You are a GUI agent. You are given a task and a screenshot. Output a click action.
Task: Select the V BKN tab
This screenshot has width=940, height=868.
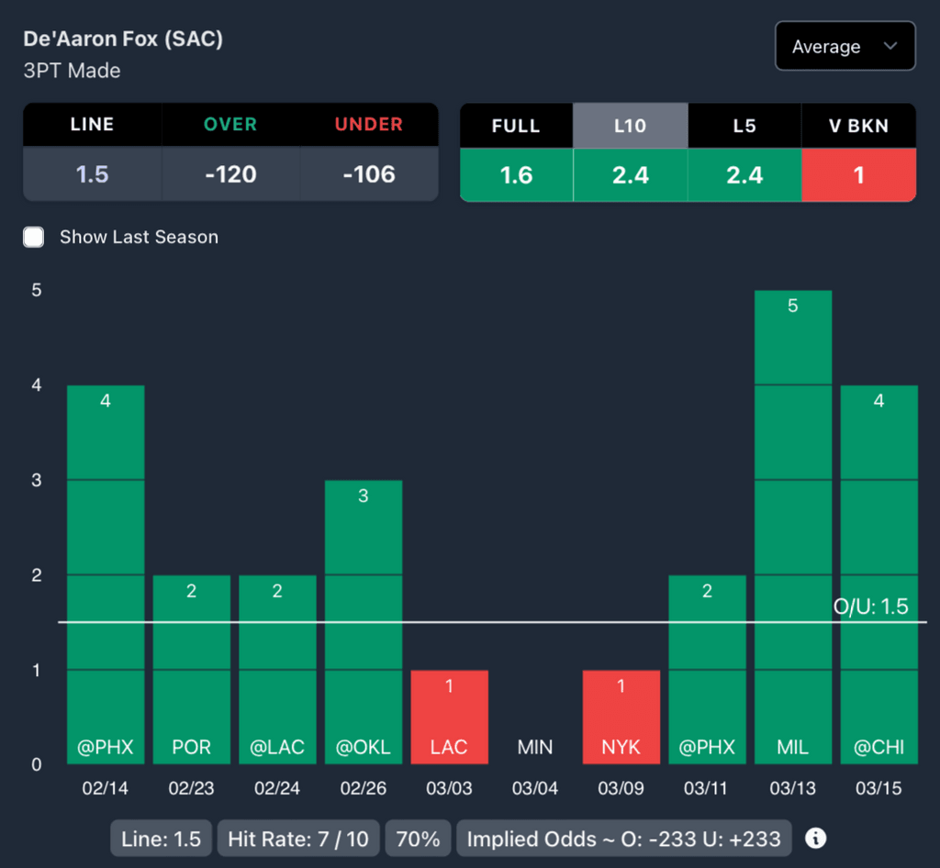coord(858,125)
